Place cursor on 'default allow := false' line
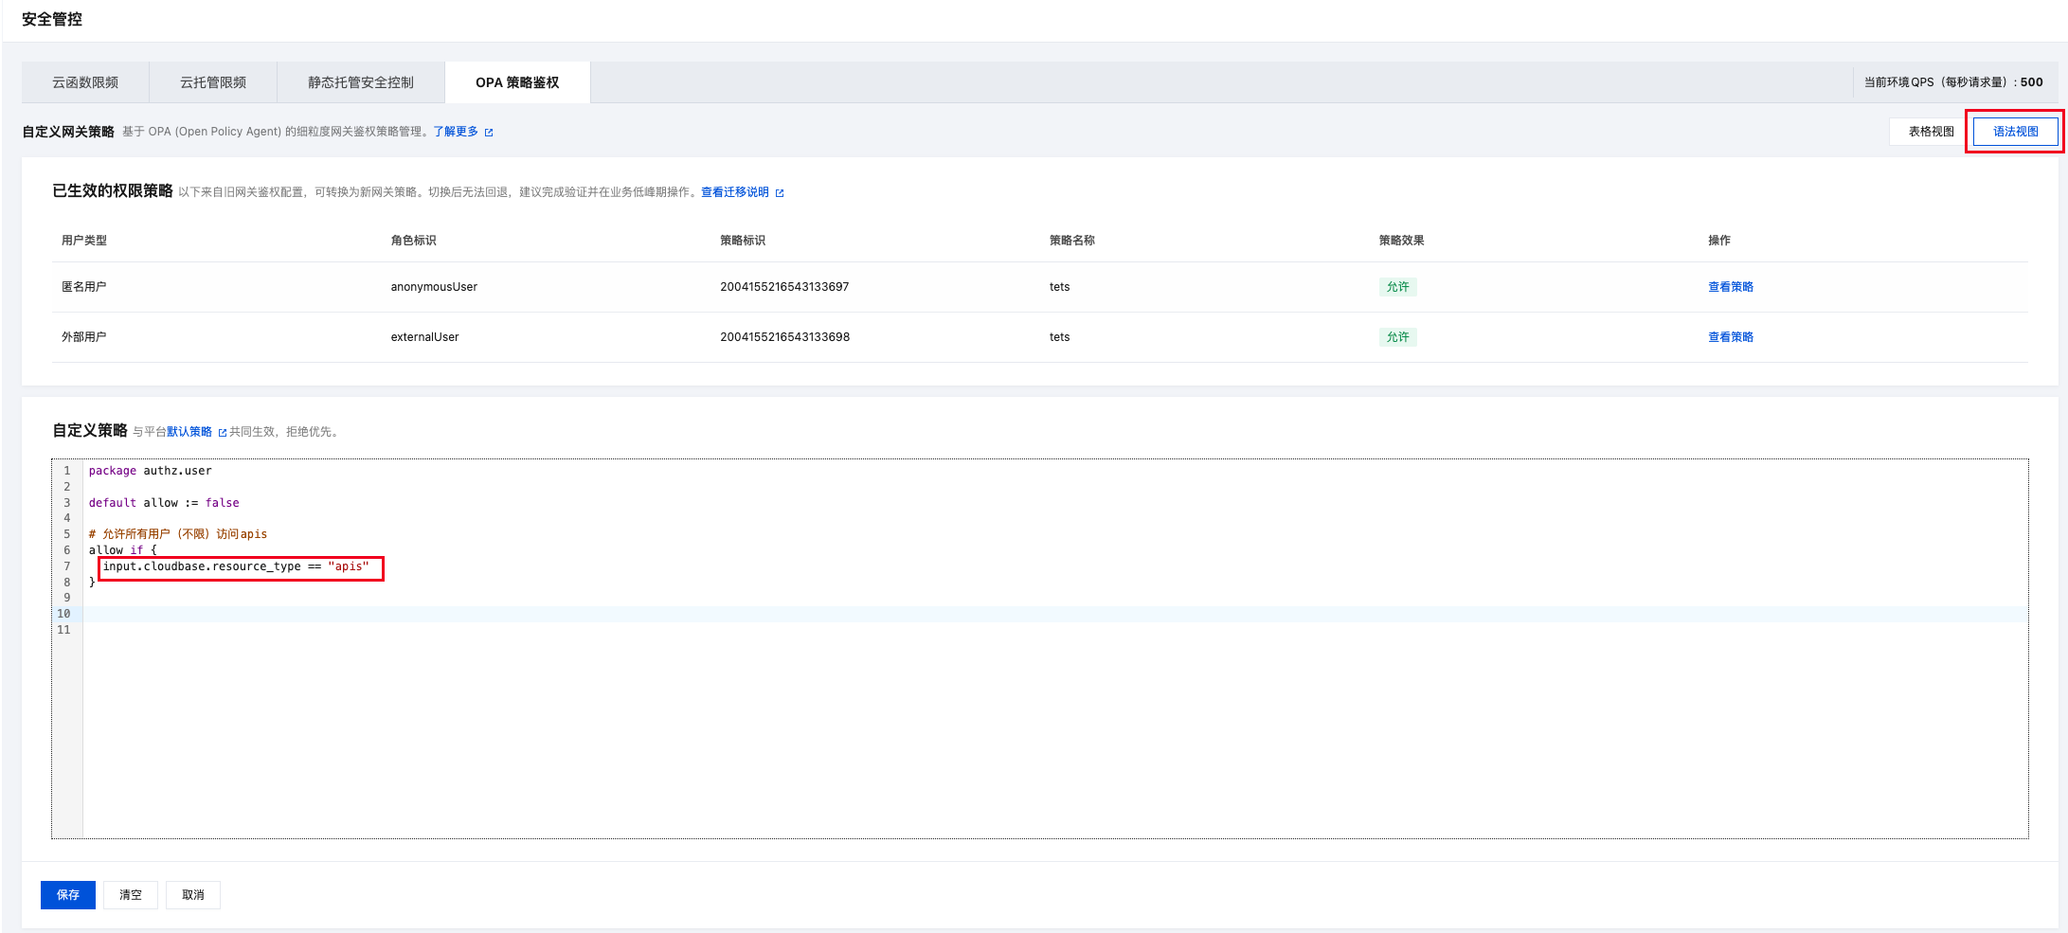 (x=164, y=503)
